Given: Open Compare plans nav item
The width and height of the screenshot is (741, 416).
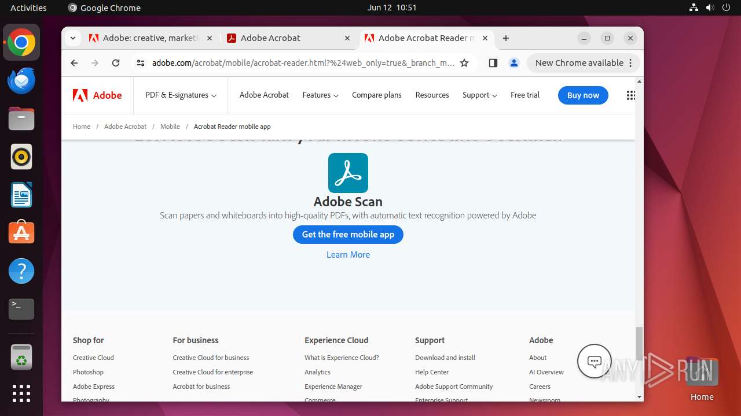Looking at the screenshot, I should tap(376, 95).
